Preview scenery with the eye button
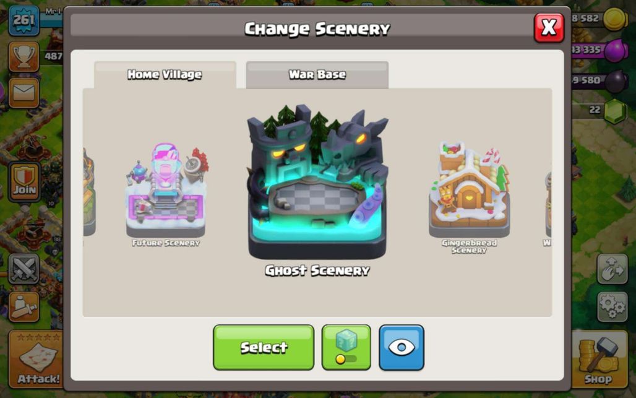The width and height of the screenshot is (636, 398). (401, 347)
